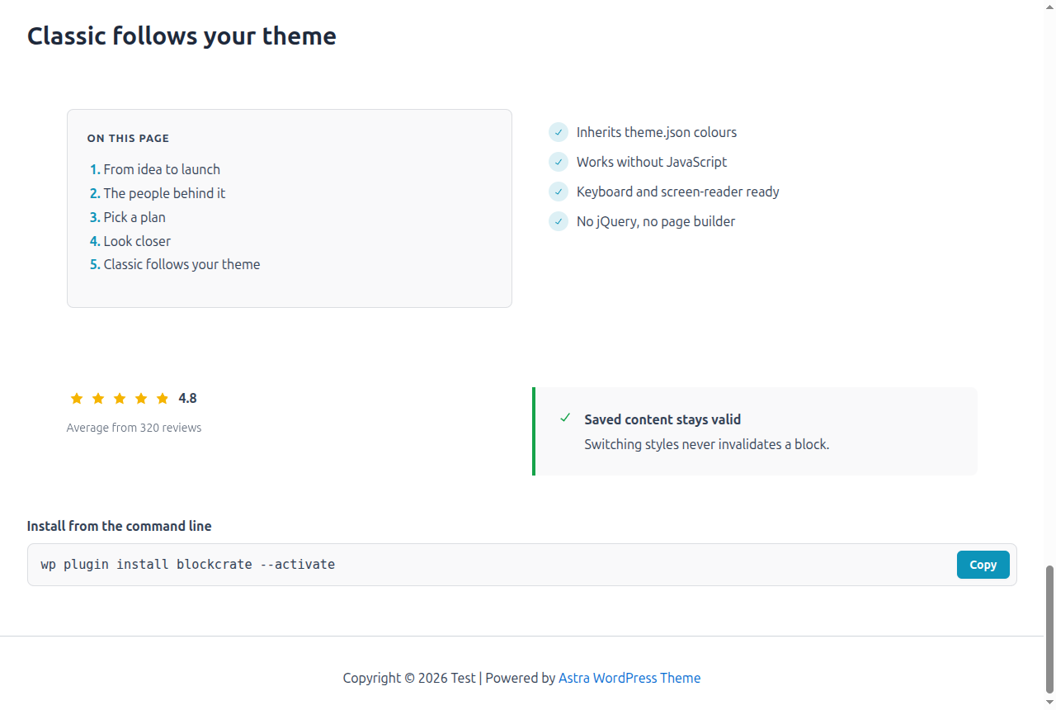Image resolution: width=1056 pixels, height=710 pixels.
Task: Click the Works without JavaScript text
Action: click(652, 162)
